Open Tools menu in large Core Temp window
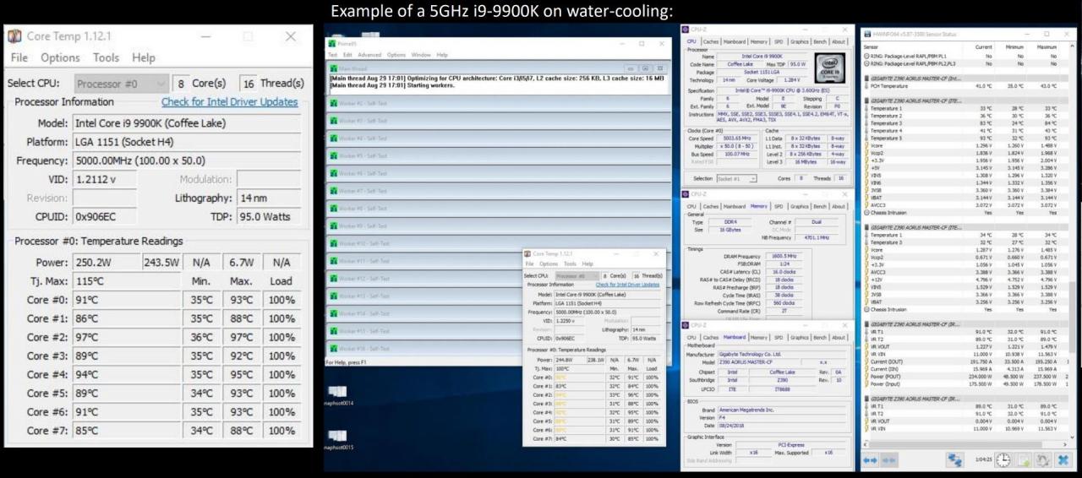Image resolution: width=1082 pixels, height=478 pixels. 107,57
